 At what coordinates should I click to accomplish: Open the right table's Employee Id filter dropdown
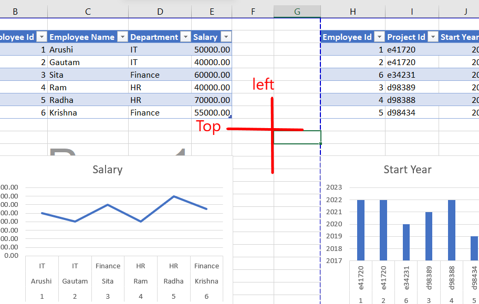[380, 37]
